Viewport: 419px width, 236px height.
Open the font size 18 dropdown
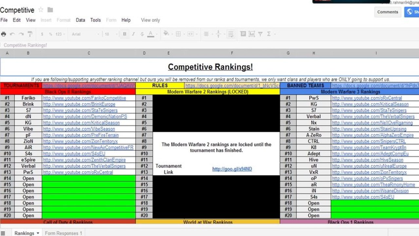111,34
